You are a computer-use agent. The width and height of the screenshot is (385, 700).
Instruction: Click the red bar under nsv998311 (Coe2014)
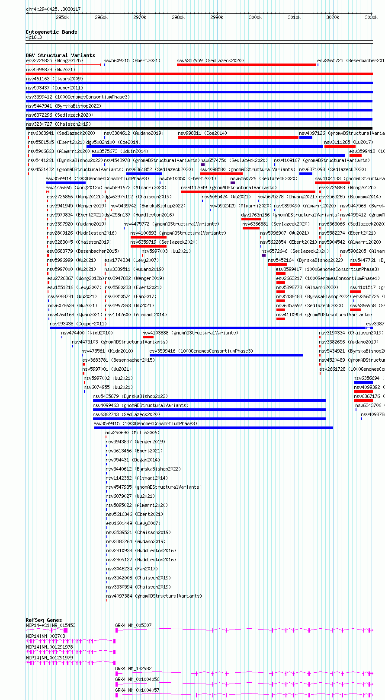[238, 137]
